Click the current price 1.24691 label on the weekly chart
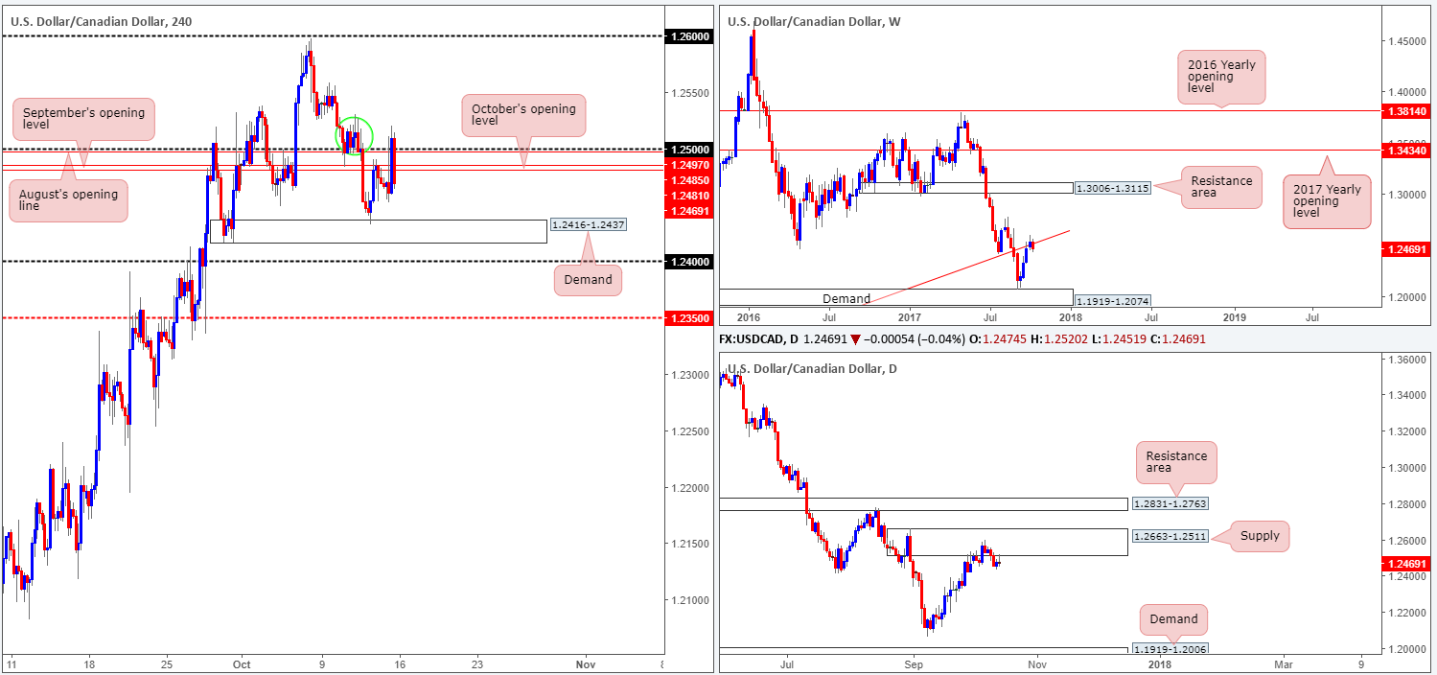The height and width of the screenshot is (675, 1437). coord(1407,249)
